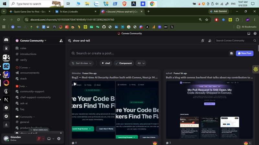The width and height of the screenshot is (259, 145).
Task: Click the yellow asterisk extension side tab
Action: click(255, 69)
